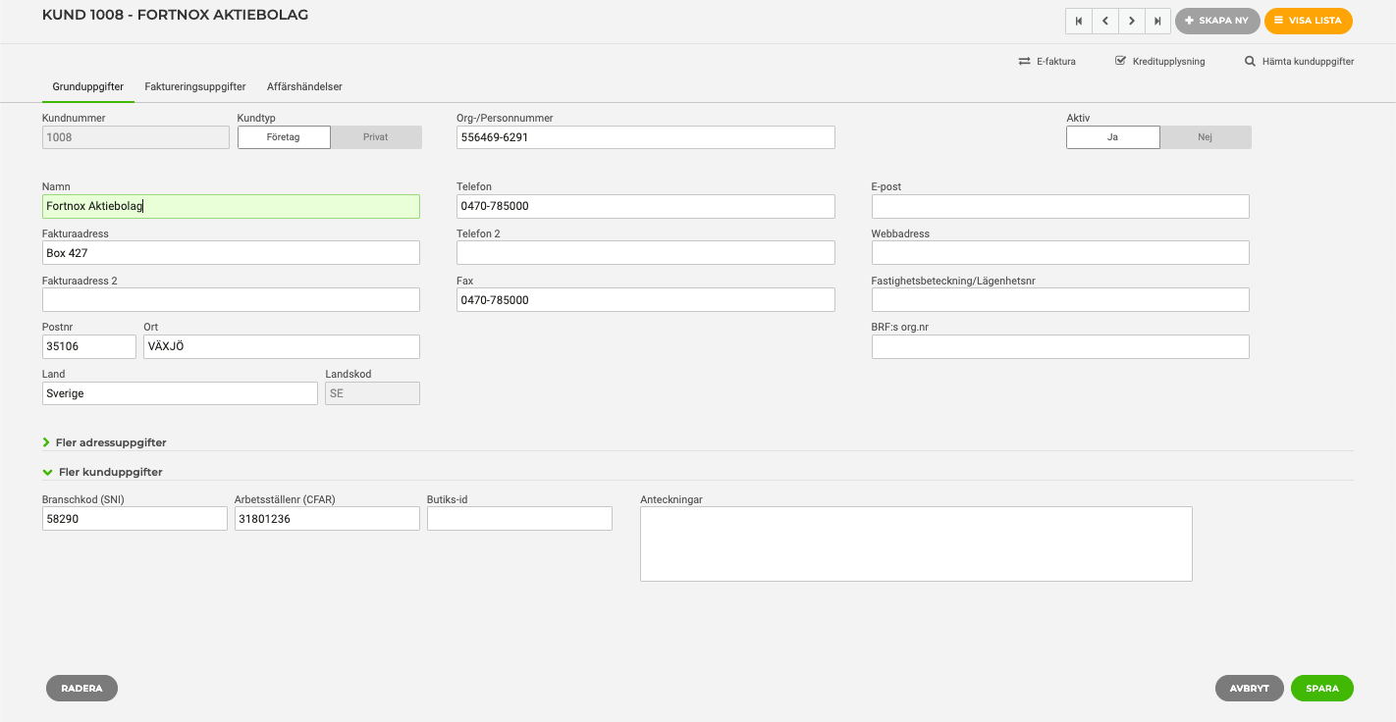Click the Landskod field SE
This screenshot has height=722, width=1396.
pos(372,393)
